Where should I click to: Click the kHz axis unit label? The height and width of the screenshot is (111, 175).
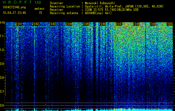click(3, 22)
